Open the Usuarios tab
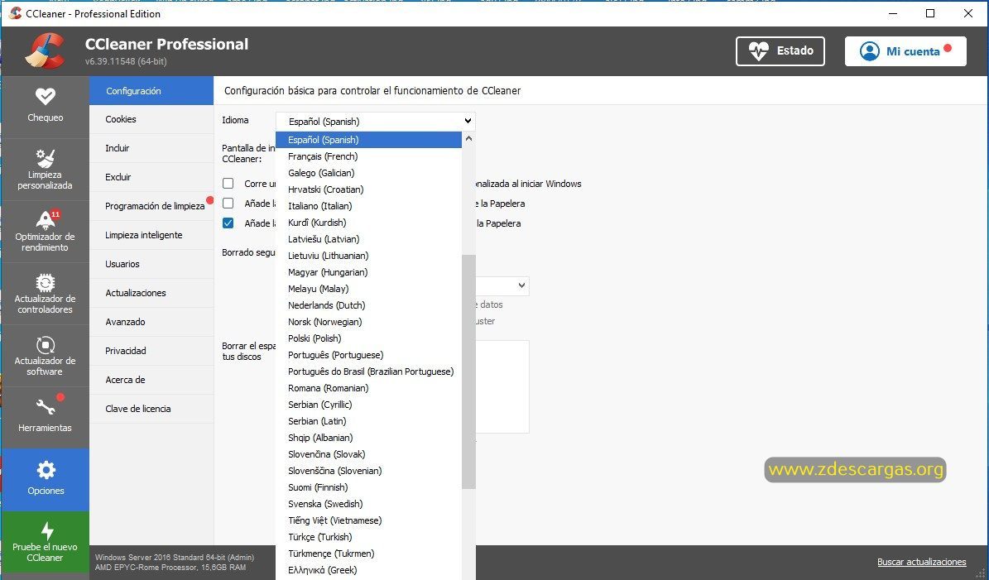The width and height of the screenshot is (989, 580). (x=151, y=264)
